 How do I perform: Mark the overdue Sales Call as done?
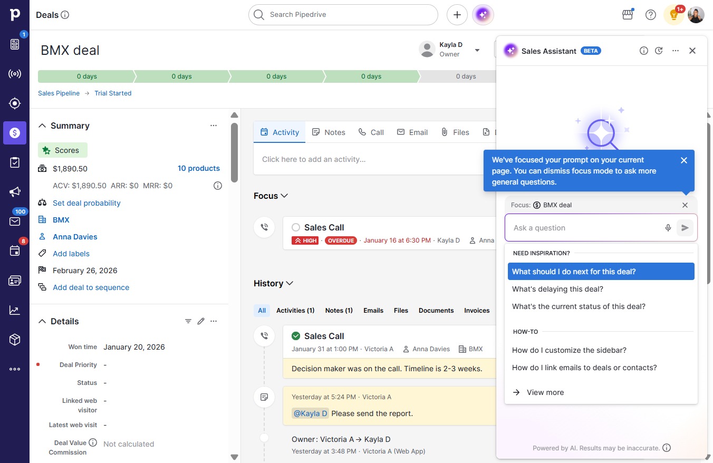(x=296, y=227)
